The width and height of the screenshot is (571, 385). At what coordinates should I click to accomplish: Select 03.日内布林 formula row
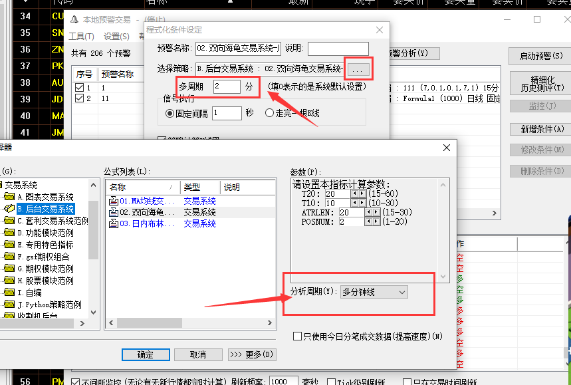pyautogui.click(x=191, y=223)
